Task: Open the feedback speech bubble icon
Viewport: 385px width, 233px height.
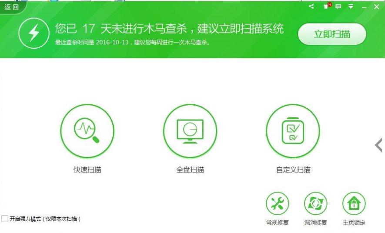Action: [338, 7]
